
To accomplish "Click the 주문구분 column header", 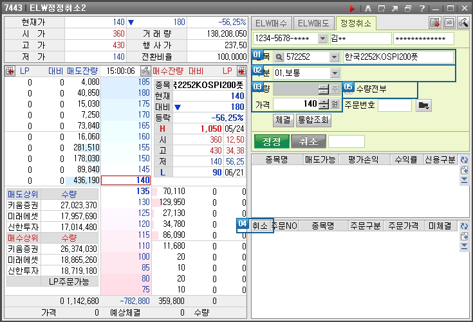I will pyautogui.click(x=366, y=226).
